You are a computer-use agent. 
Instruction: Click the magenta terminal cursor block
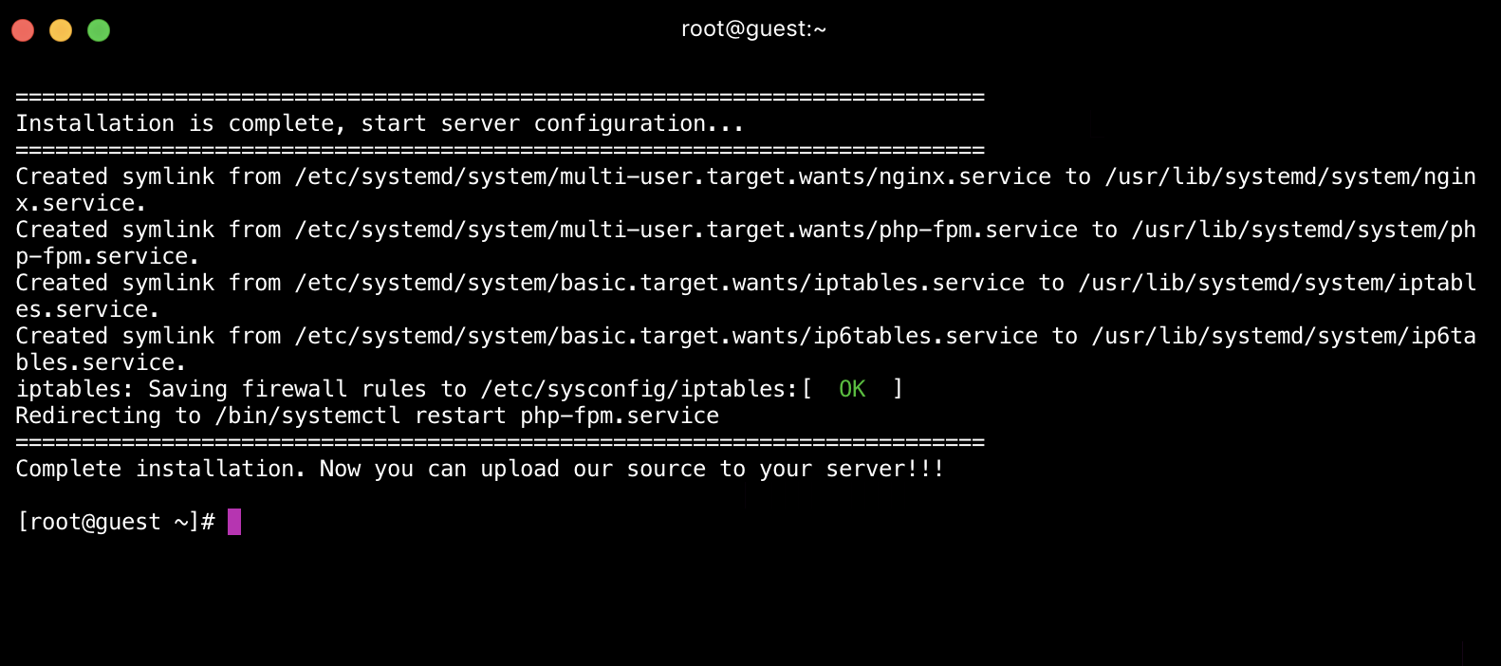[x=234, y=522]
